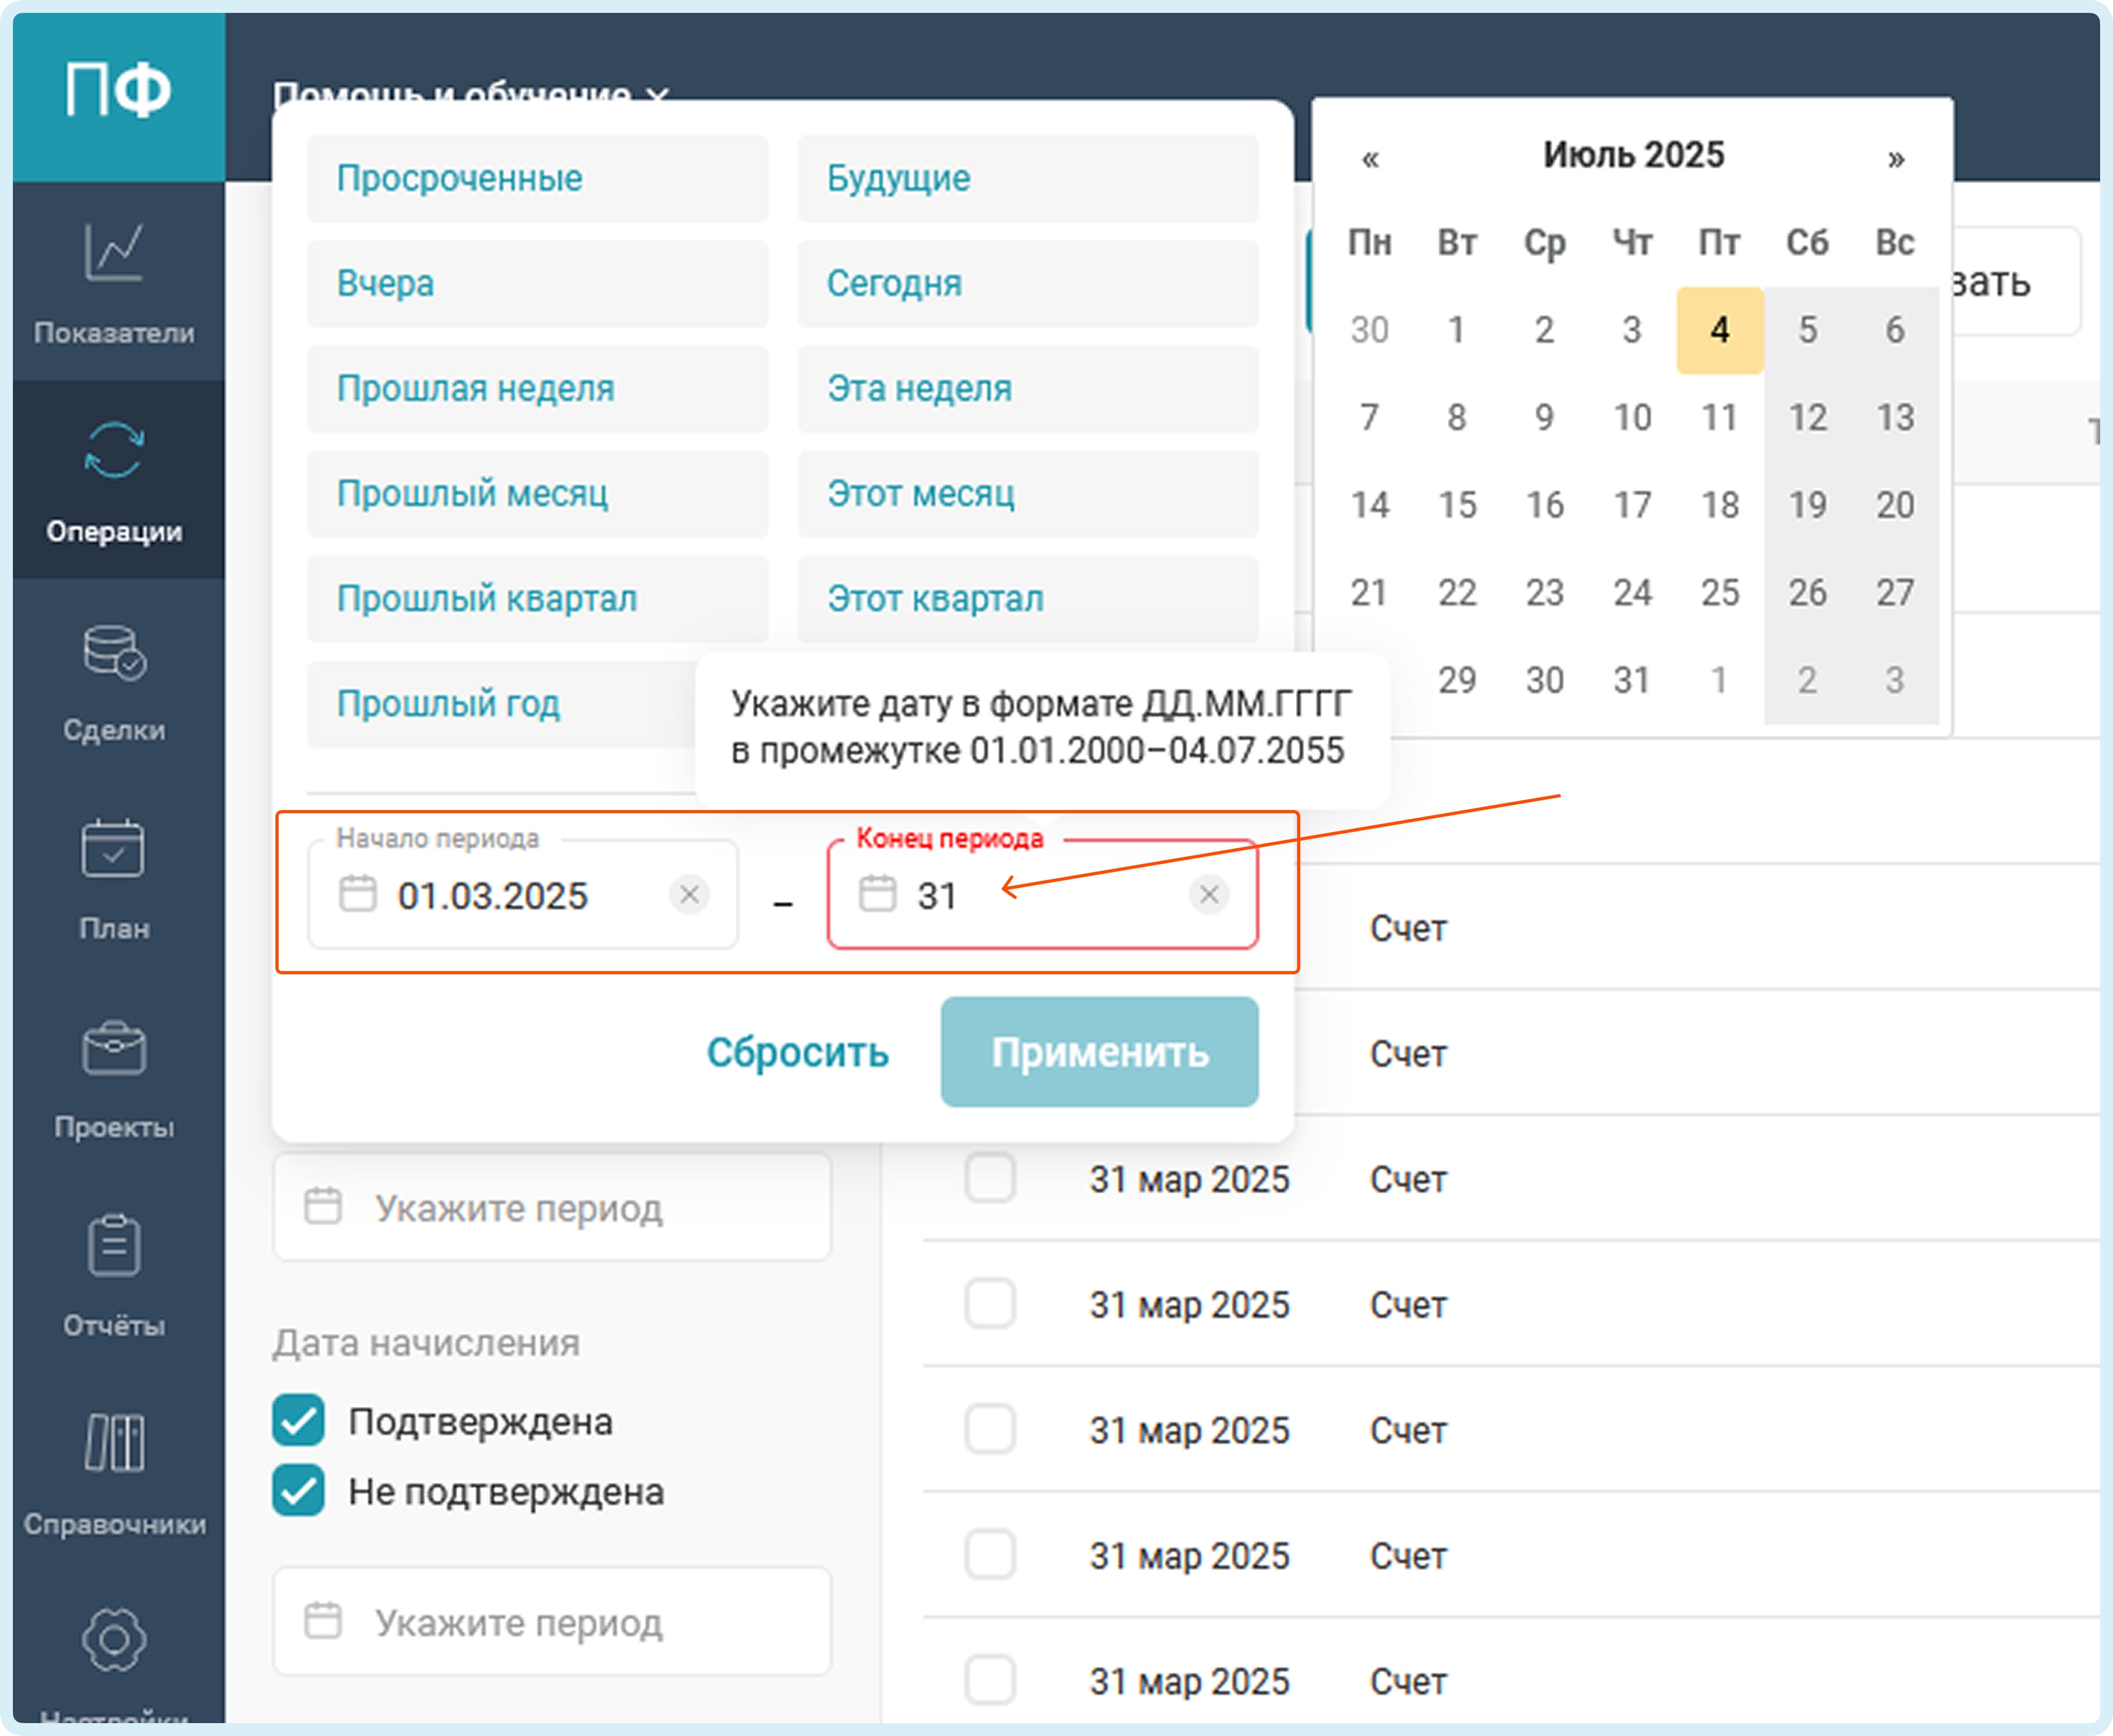Image resolution: width=2113 pixels, height=1736 pixels.
Task: Open the Настройки gear icon
Action: click(114, 1640)
